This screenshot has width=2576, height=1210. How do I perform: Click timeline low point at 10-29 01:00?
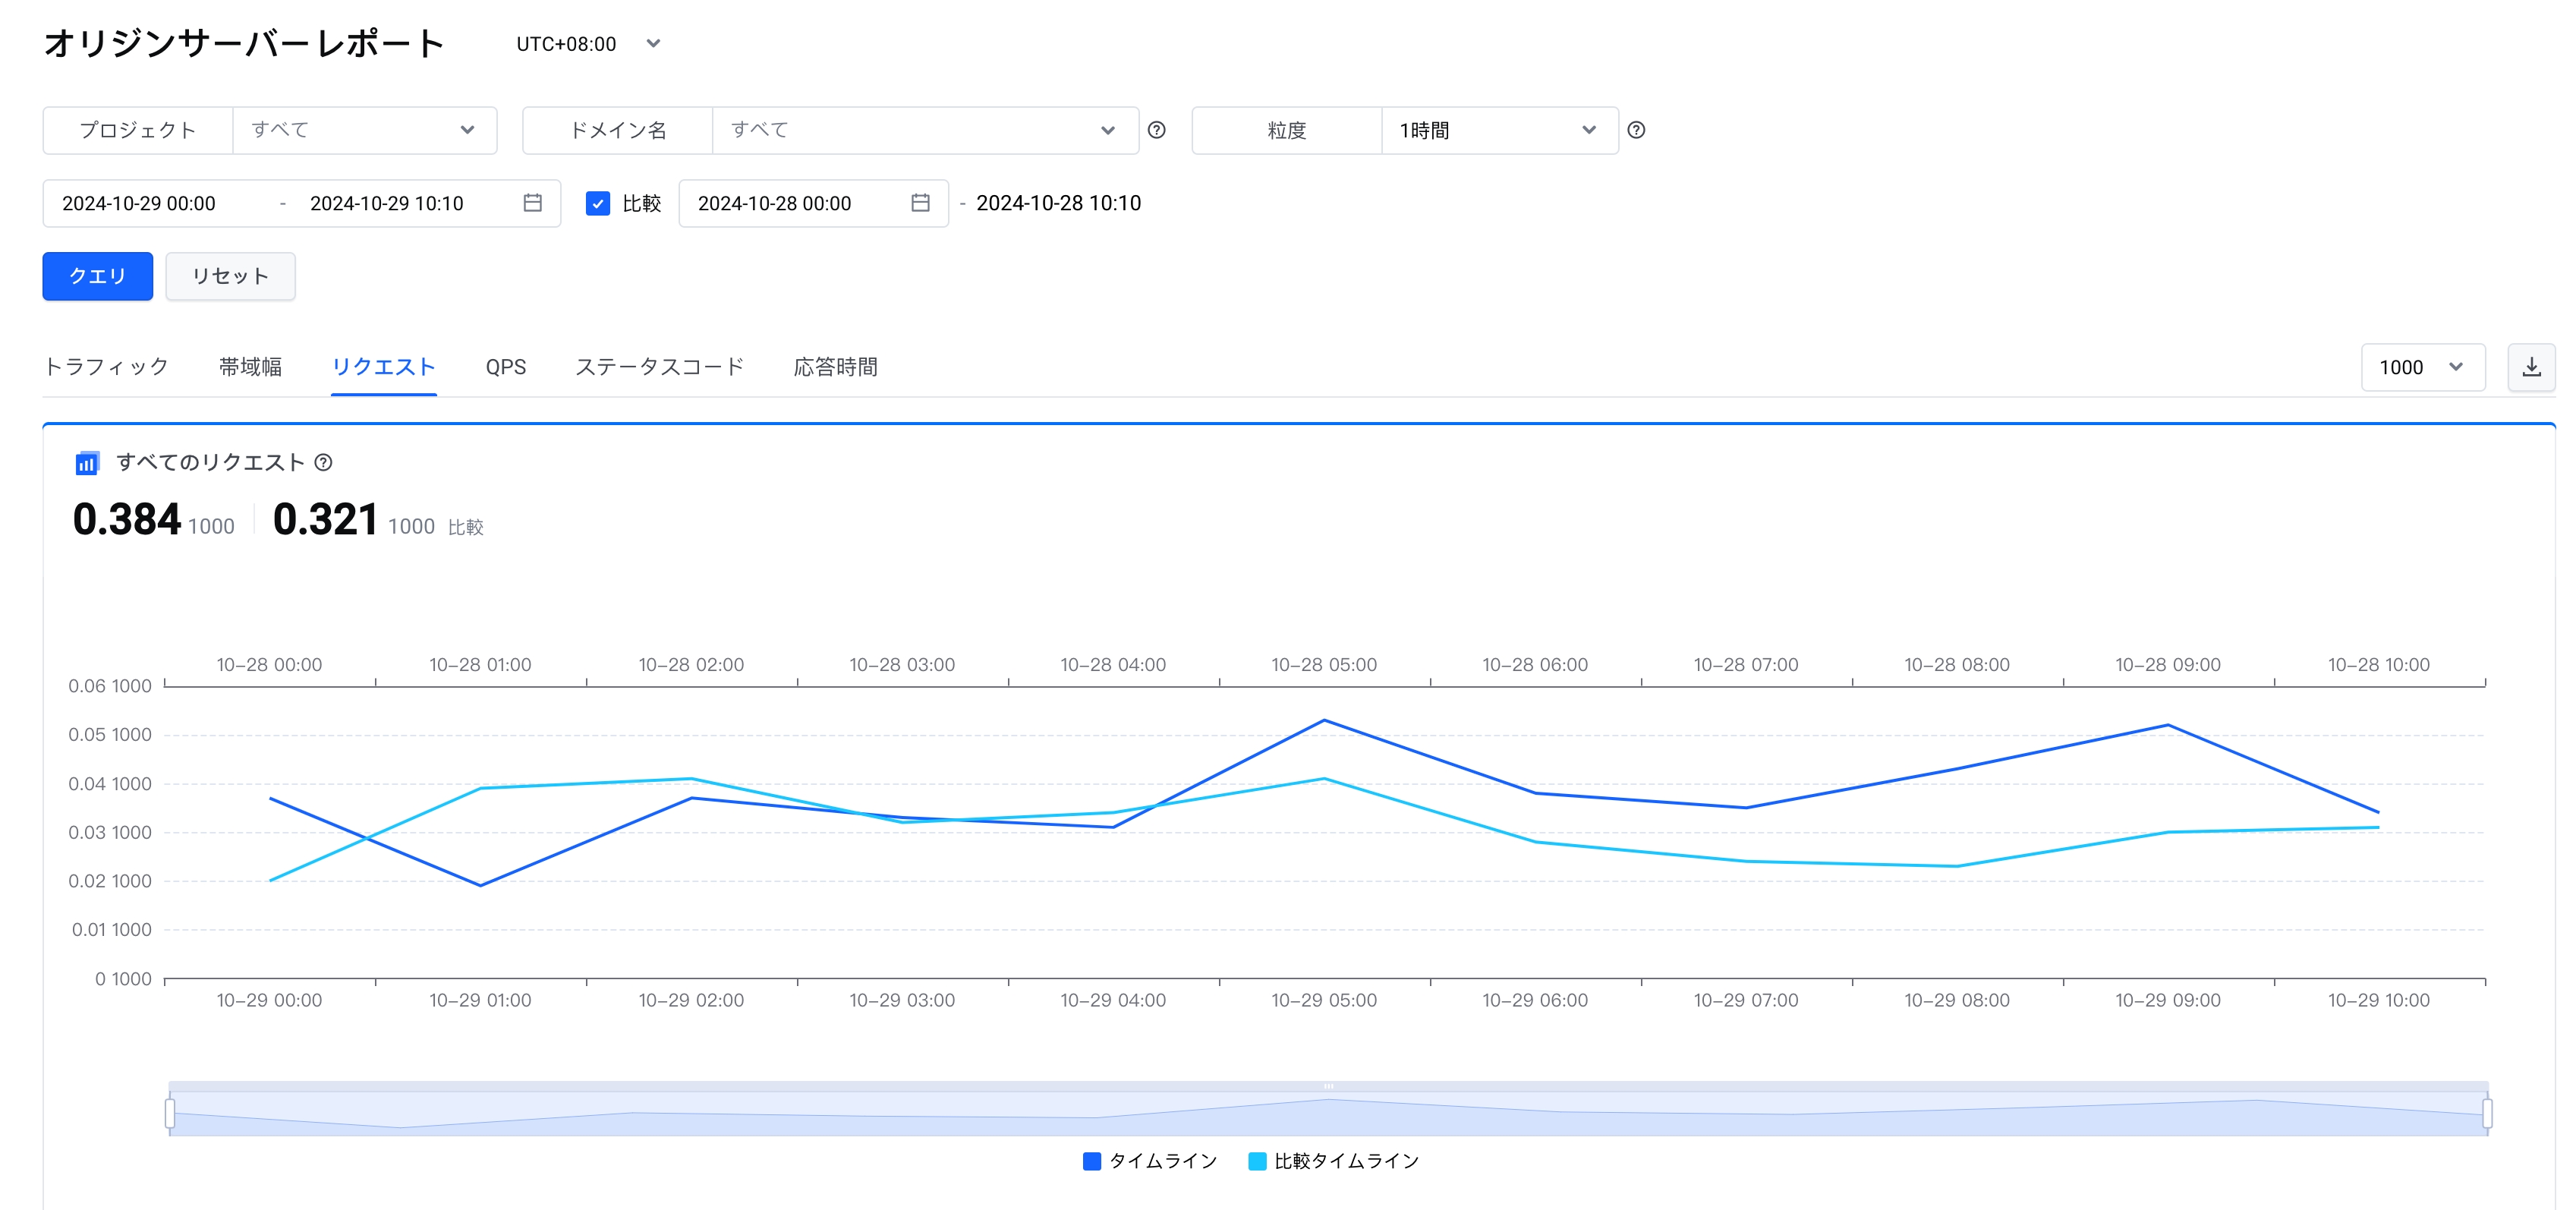coord(480,885)
